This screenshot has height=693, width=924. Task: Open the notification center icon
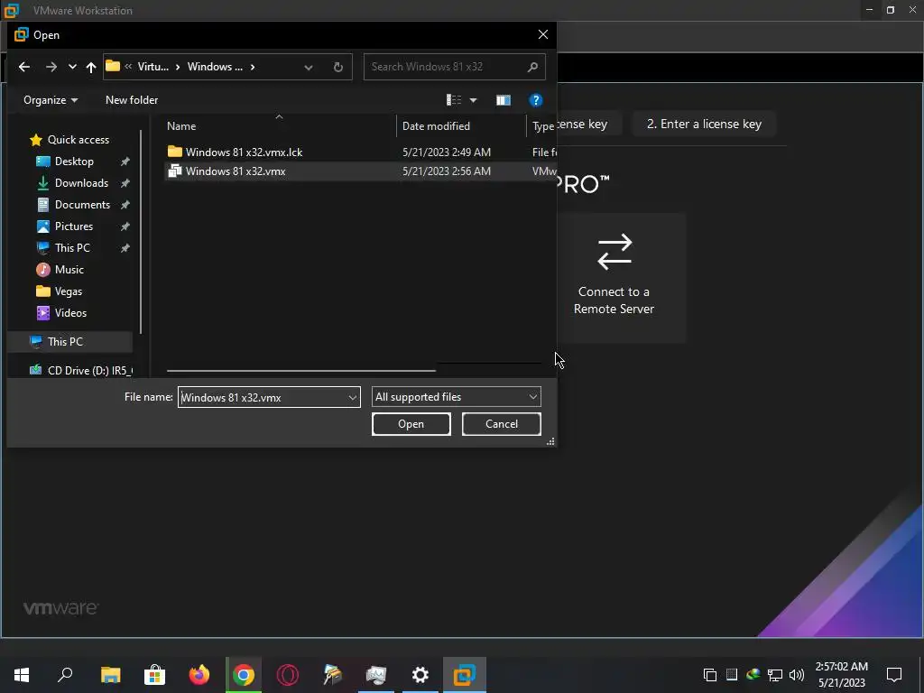894,675
